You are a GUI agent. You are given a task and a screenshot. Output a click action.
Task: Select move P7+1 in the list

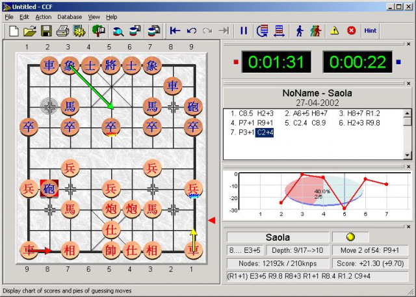point(246,123)
